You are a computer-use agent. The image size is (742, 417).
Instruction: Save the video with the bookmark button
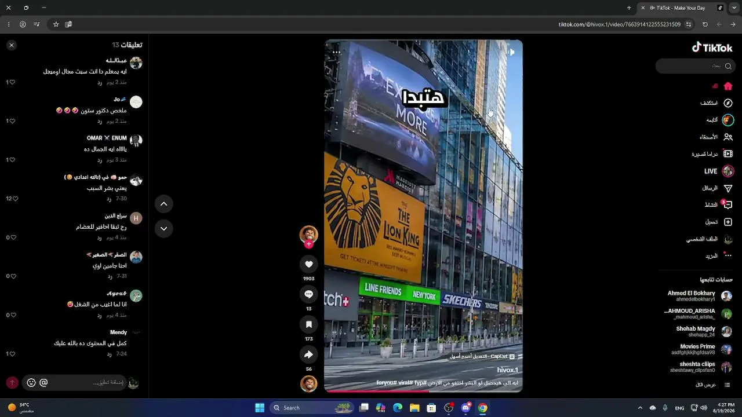coord(308,324)
